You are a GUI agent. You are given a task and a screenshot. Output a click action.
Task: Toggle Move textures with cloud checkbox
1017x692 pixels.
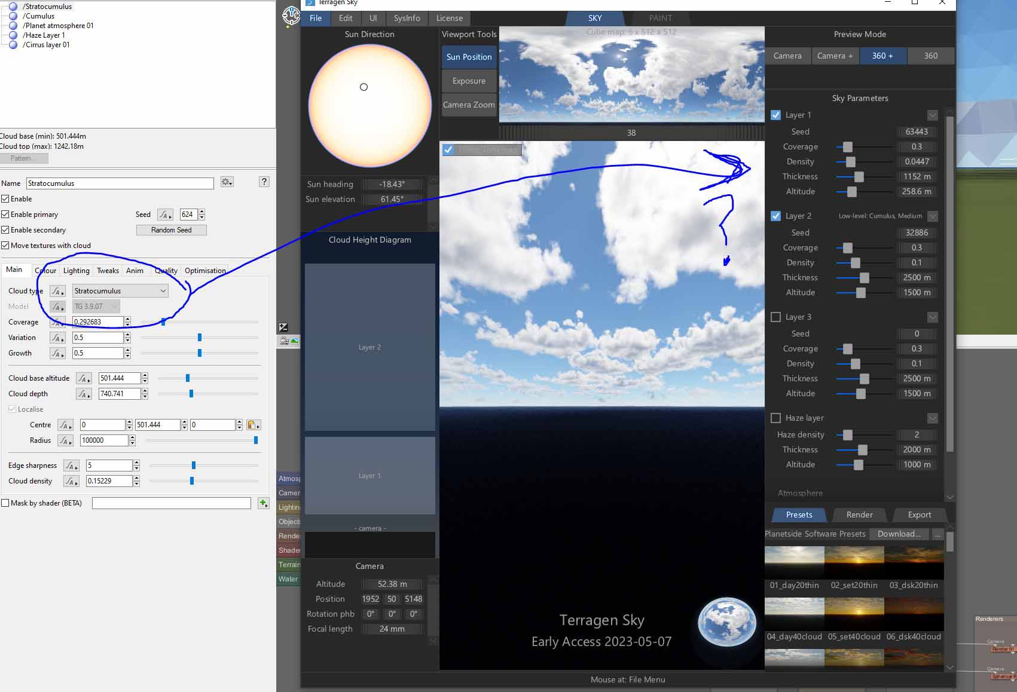[x=5, y=246]
